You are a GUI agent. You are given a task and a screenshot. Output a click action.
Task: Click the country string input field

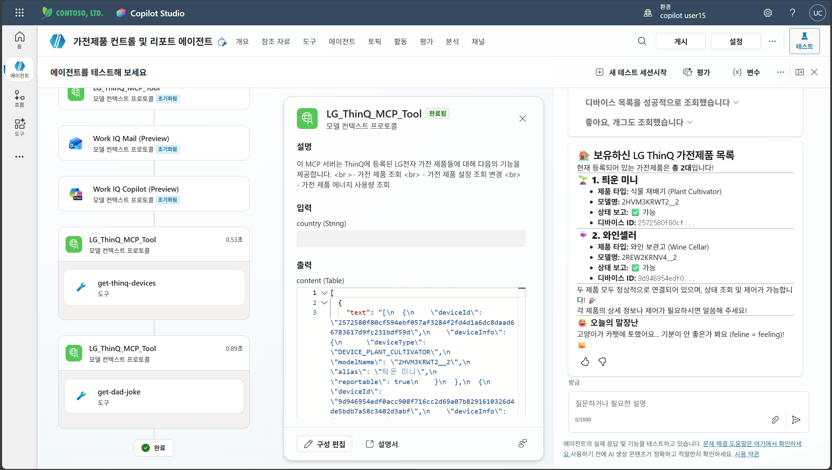coord(411,238)
